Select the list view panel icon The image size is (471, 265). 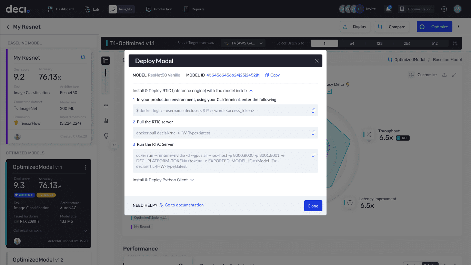click(x=106, y=61)
